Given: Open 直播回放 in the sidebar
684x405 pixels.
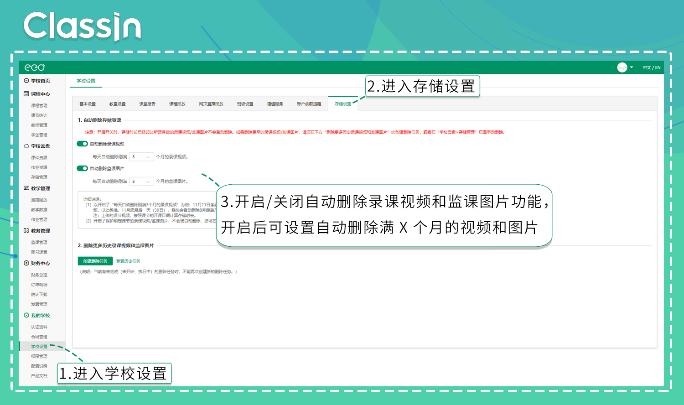Looking at the screenshot, I should (x=39, y=200).
